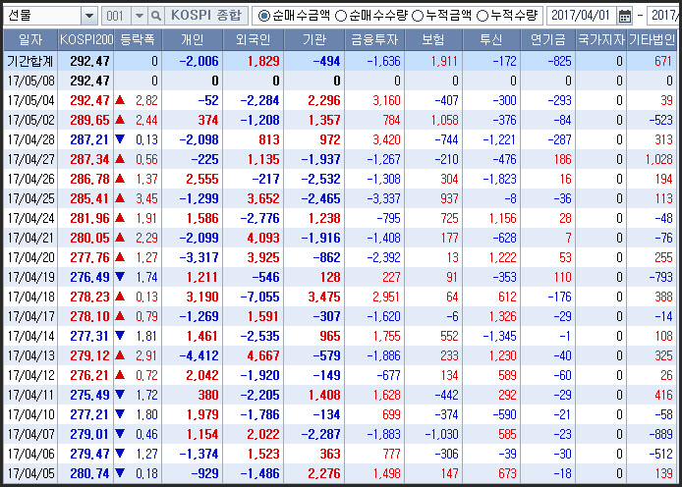This screenshot has width=682, height=487.
Task: Click the 186 pension fund value
Action: 562,159
